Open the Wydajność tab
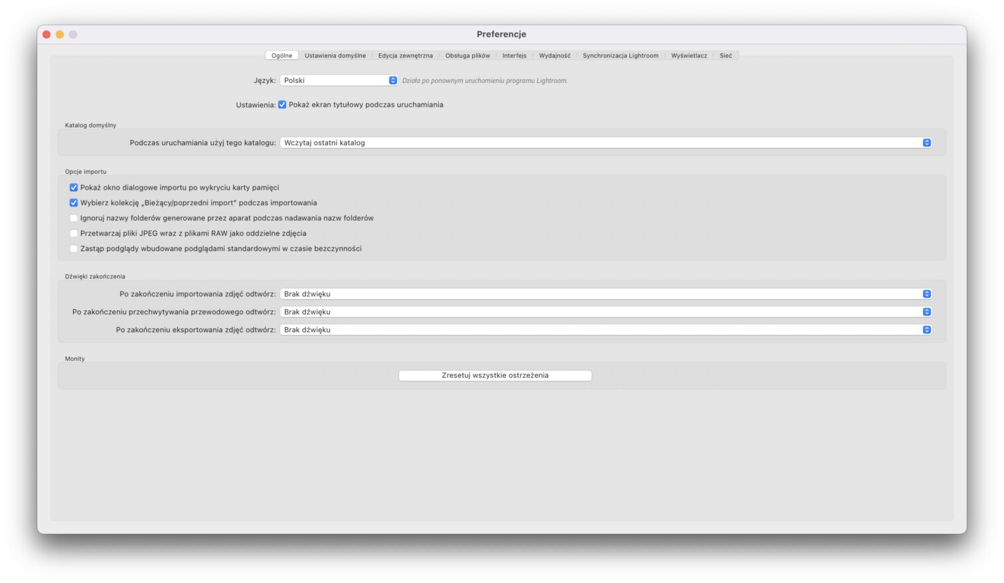Viewport: 1004px width, 583px height. [x=554, y=56]
